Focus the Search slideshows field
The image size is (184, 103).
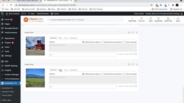pos(85,20)
